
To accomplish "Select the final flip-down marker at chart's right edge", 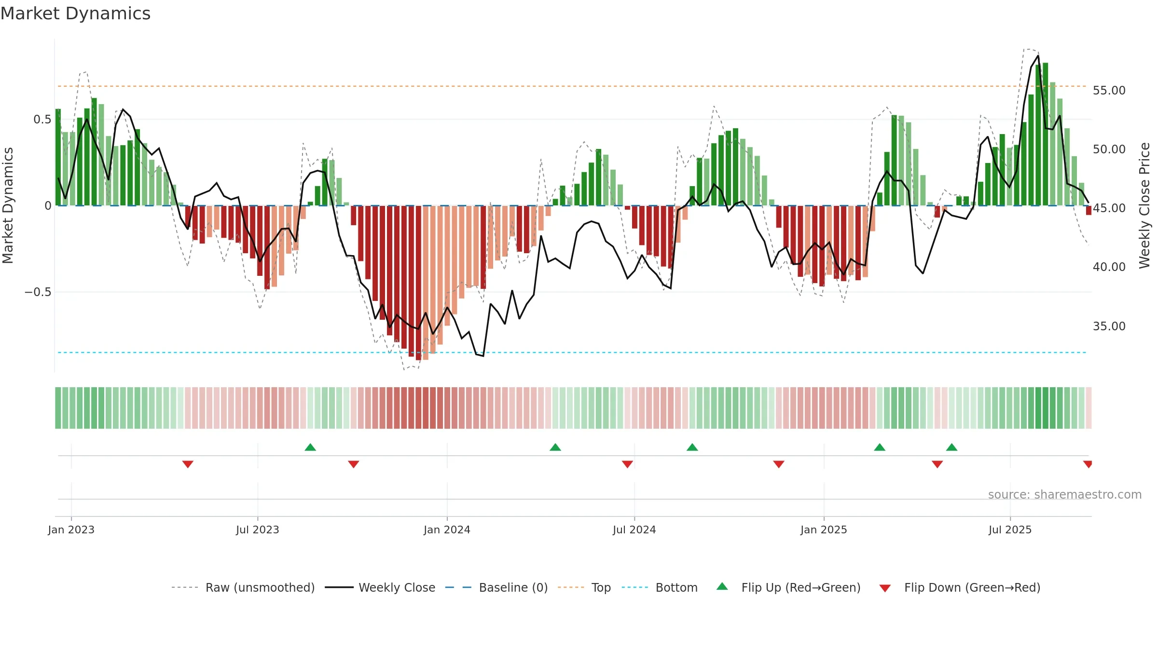I will [x=1088, y=464].
